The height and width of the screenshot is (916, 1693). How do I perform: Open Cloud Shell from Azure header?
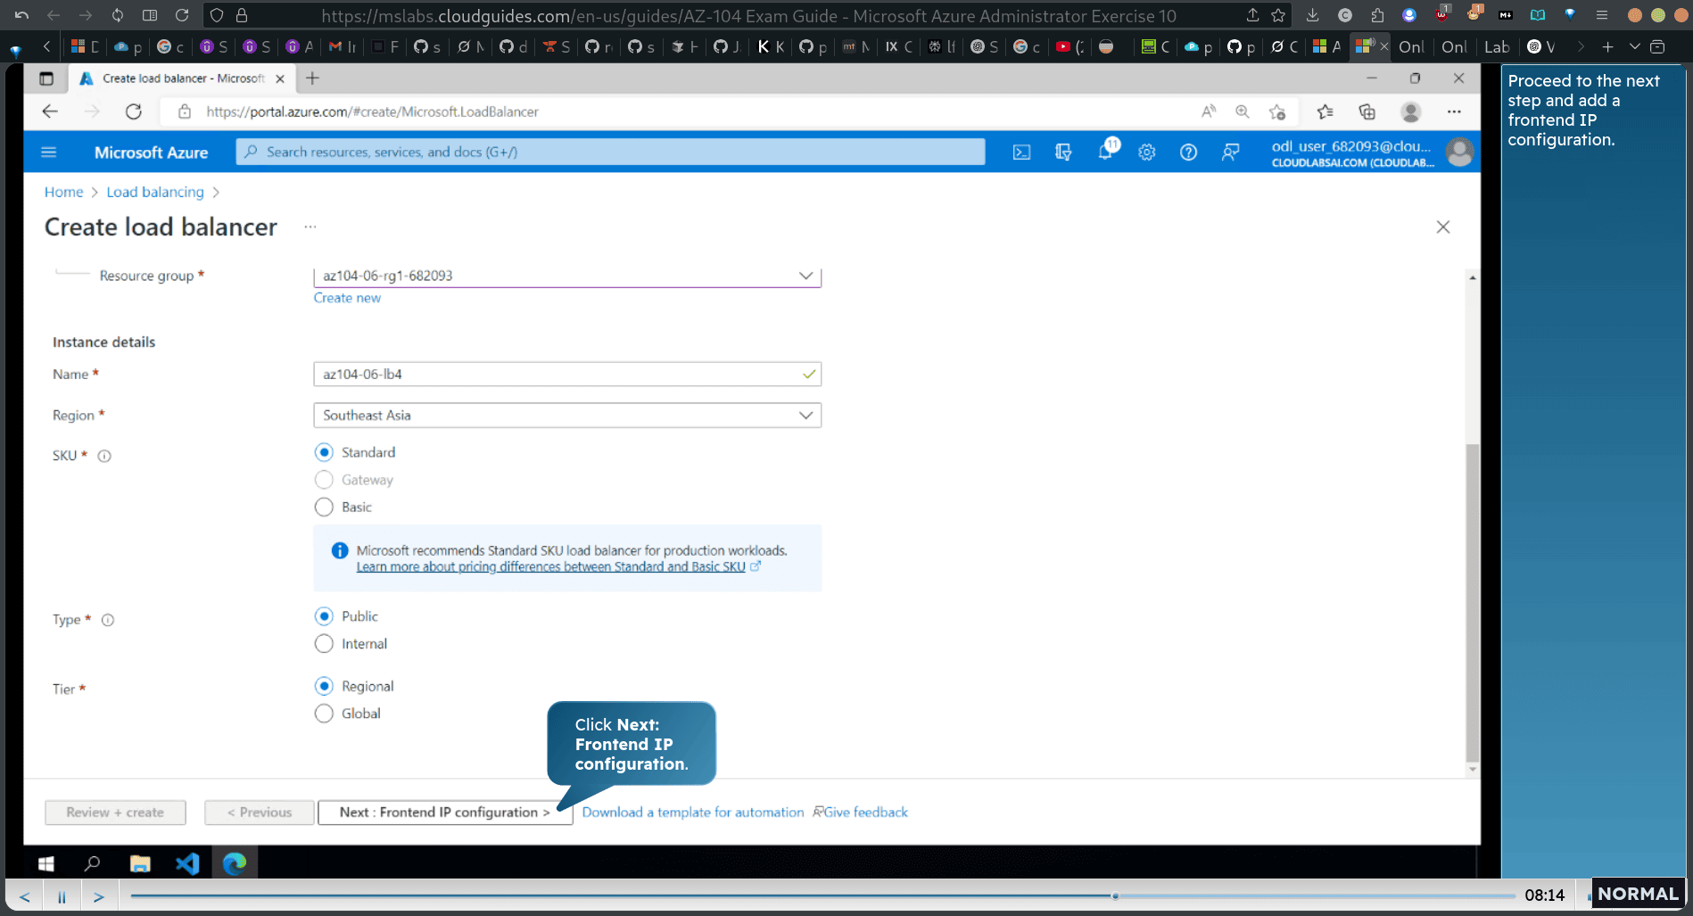pyautogui.click(x=1021, y=153)
